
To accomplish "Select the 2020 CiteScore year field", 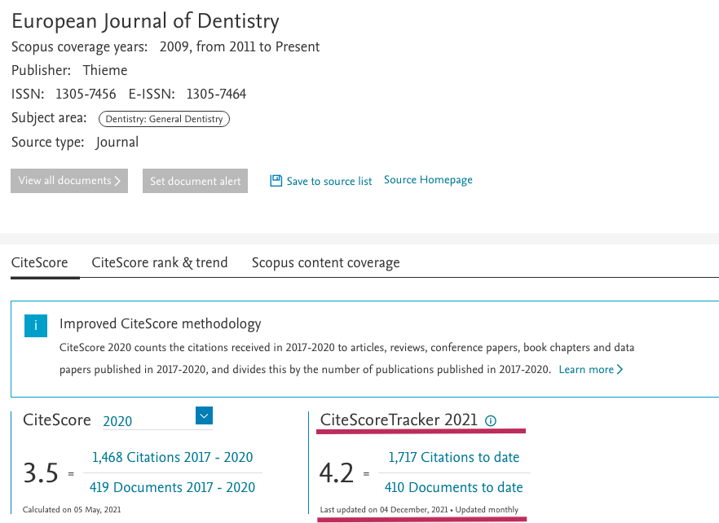I will pyautogui.click(x=157, y=421).
